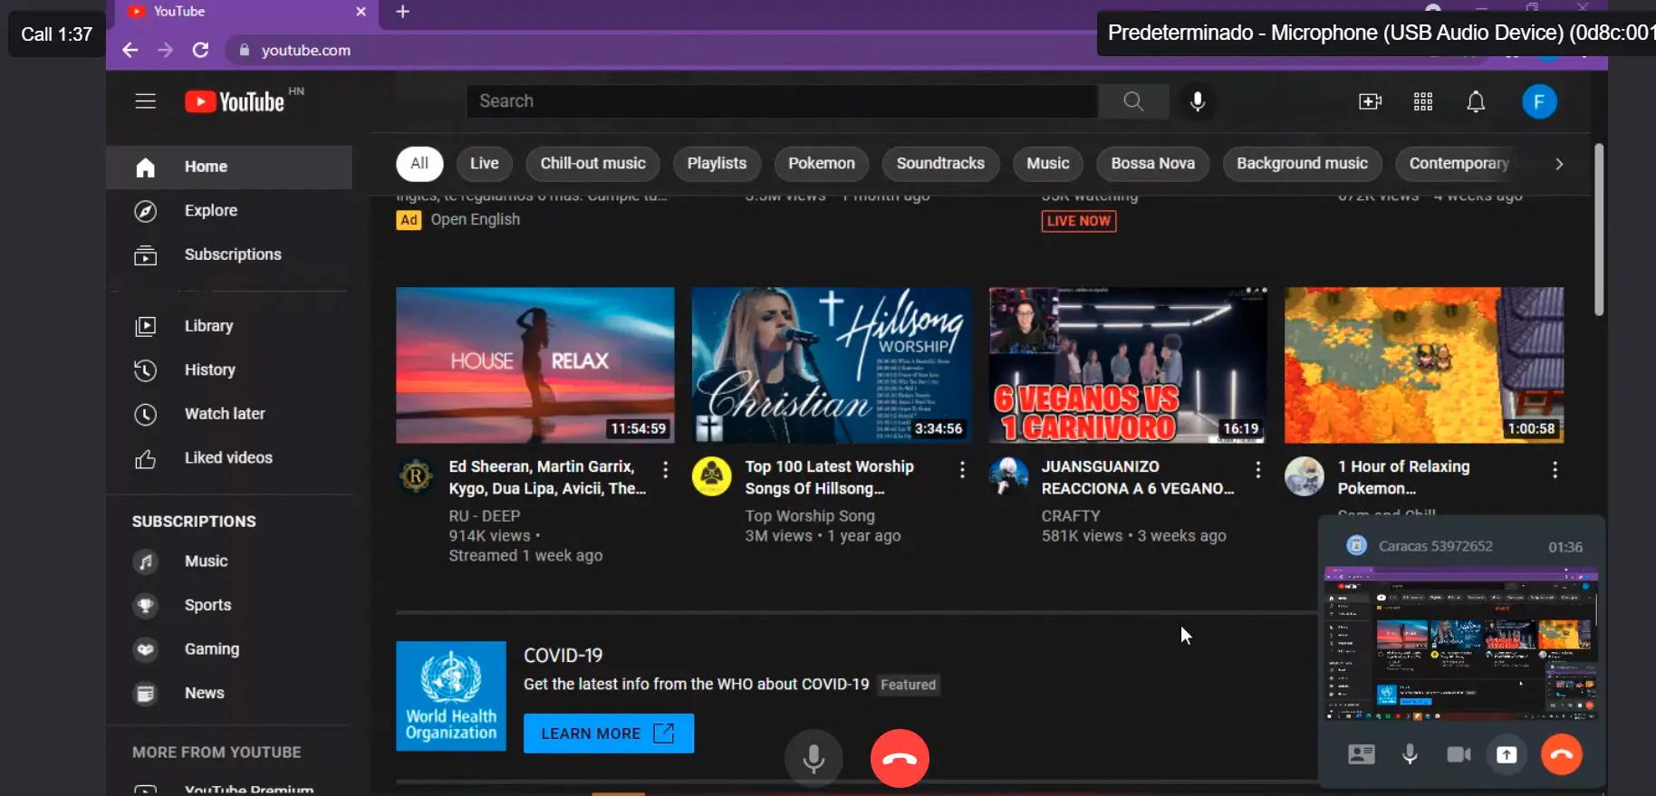Click the share screen icon in call panel

pos(1507,754)
